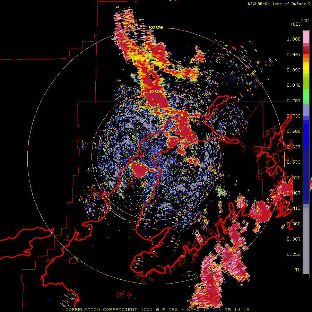Select the 0.467 scale value
Image resolution: width=312 pixels, height=312 pixels.
[x=294, y=193]
